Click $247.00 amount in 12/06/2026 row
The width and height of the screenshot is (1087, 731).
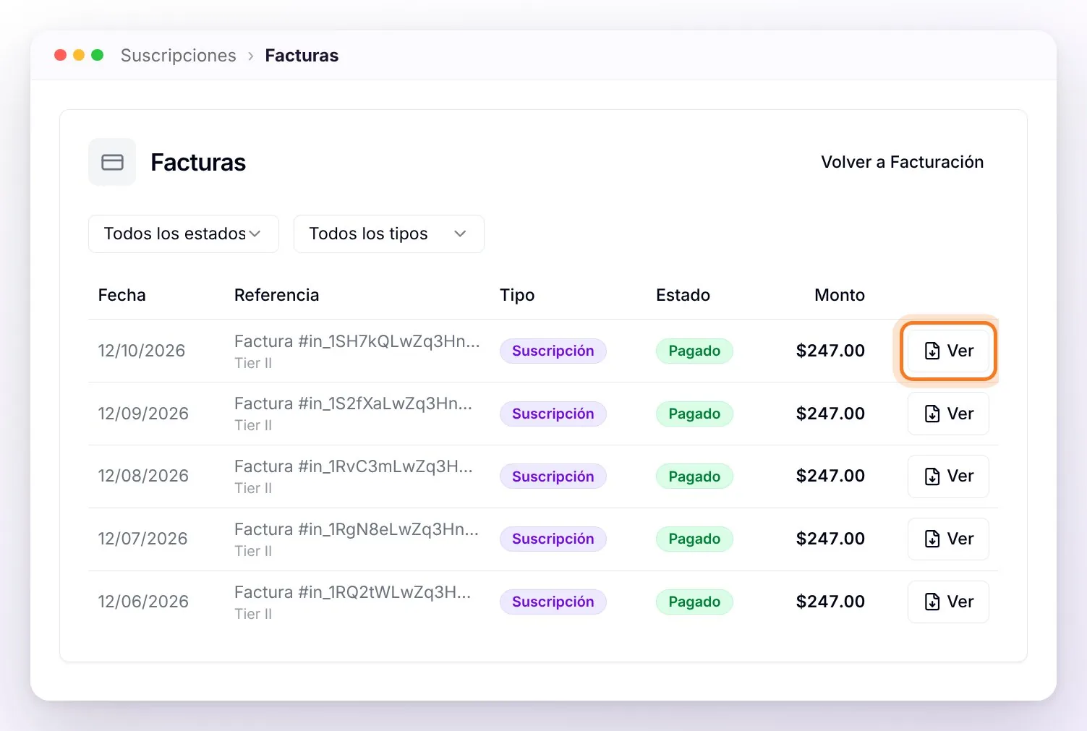830,602
